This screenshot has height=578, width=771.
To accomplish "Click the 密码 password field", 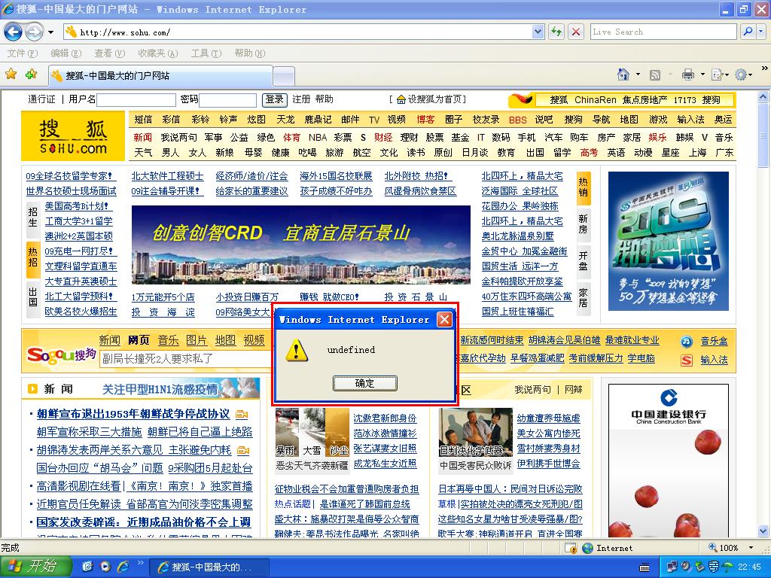I will [227, 100].
